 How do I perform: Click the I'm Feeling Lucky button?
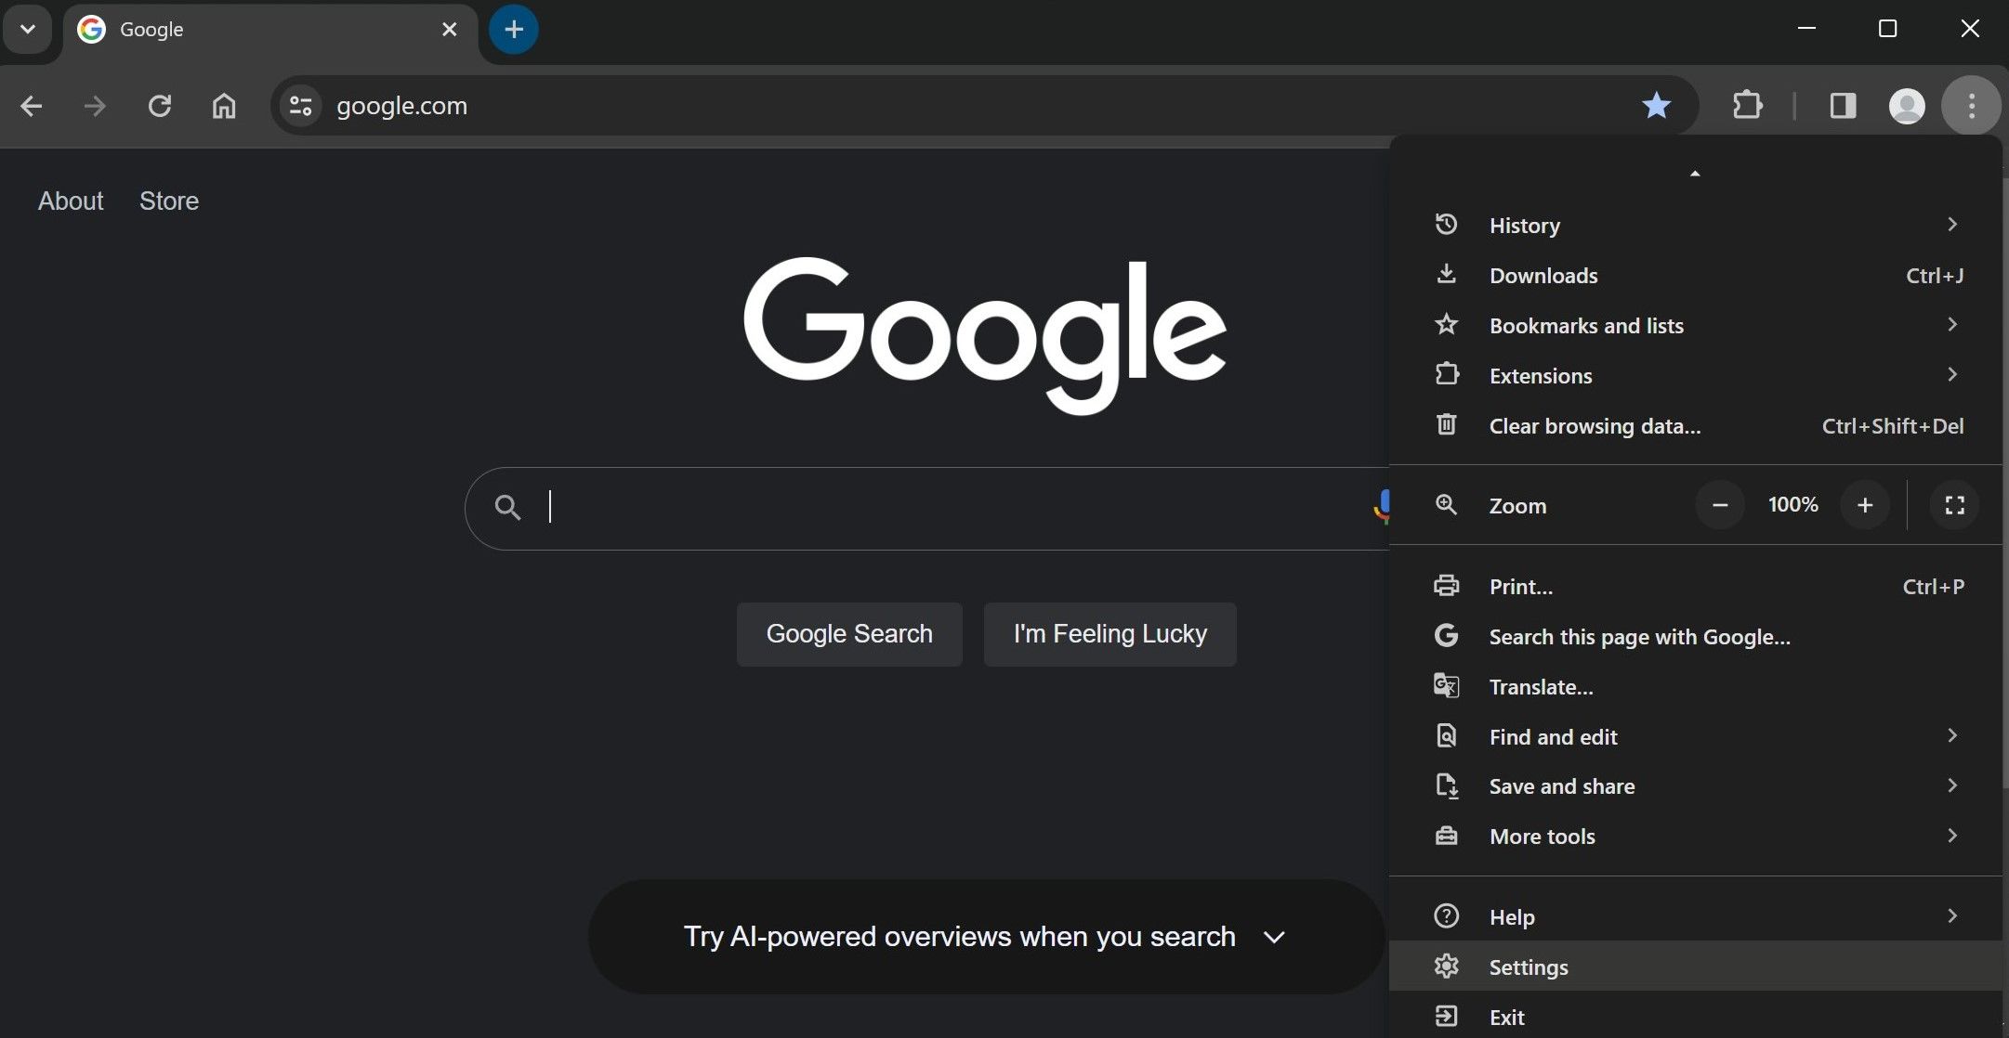[1109, 633]
